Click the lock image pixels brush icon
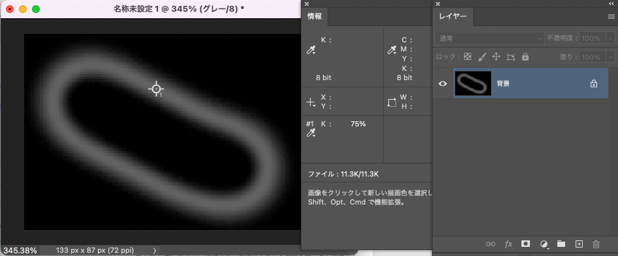 (x=482, y=57)
